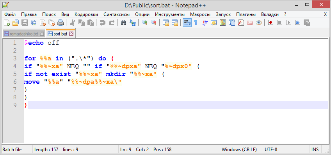Image resolution: width=331 pixels, height=155 pixels.
Task: Close the document with the menu bar X
Action: 325,14
